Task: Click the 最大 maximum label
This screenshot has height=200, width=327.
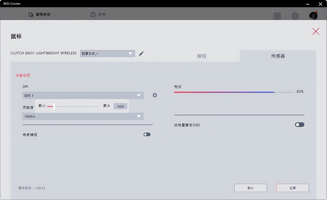Action: coord(107,106)
